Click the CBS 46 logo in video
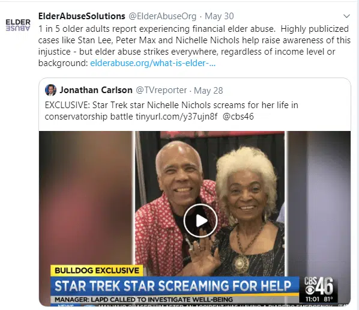359x310 pixels. click(x=319, y=286)
